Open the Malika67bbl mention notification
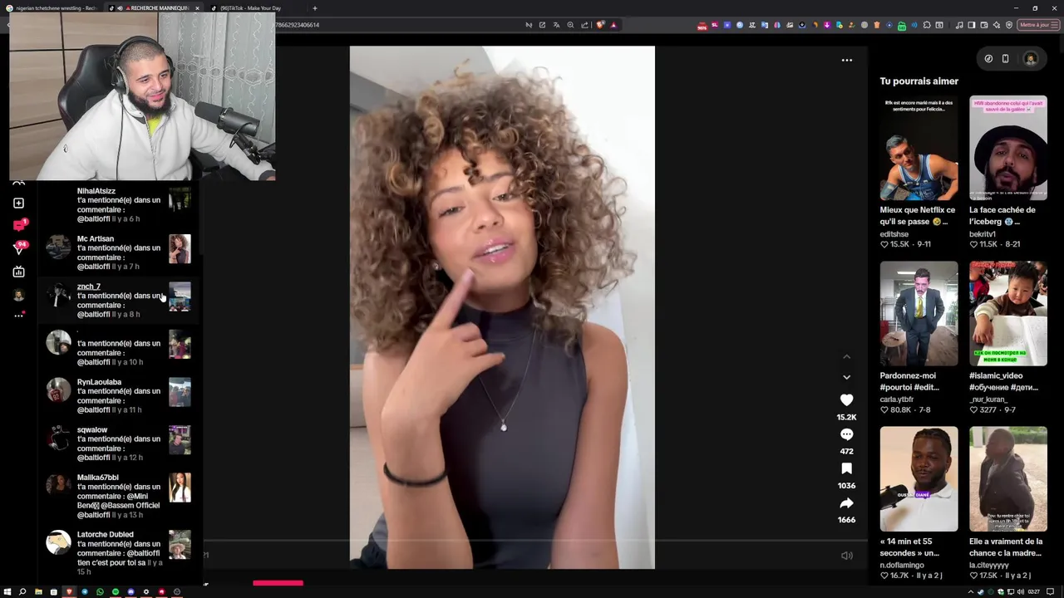This screenshot has width=1064, height=598. 119,496
